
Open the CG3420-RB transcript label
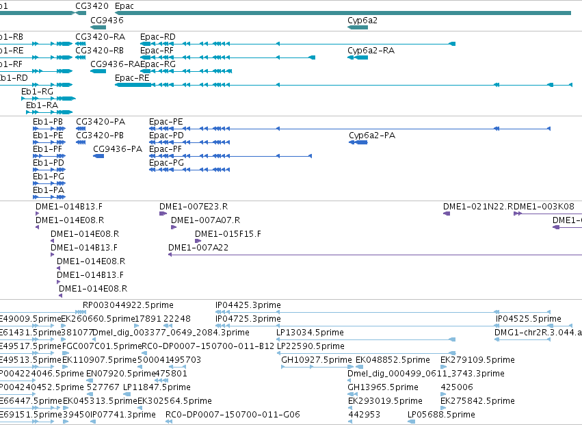click(99, 51)
